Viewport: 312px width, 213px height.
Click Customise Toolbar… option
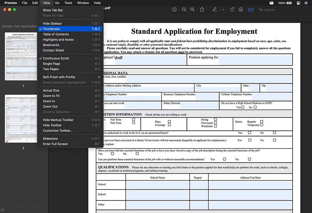click(x=57, y=131)
